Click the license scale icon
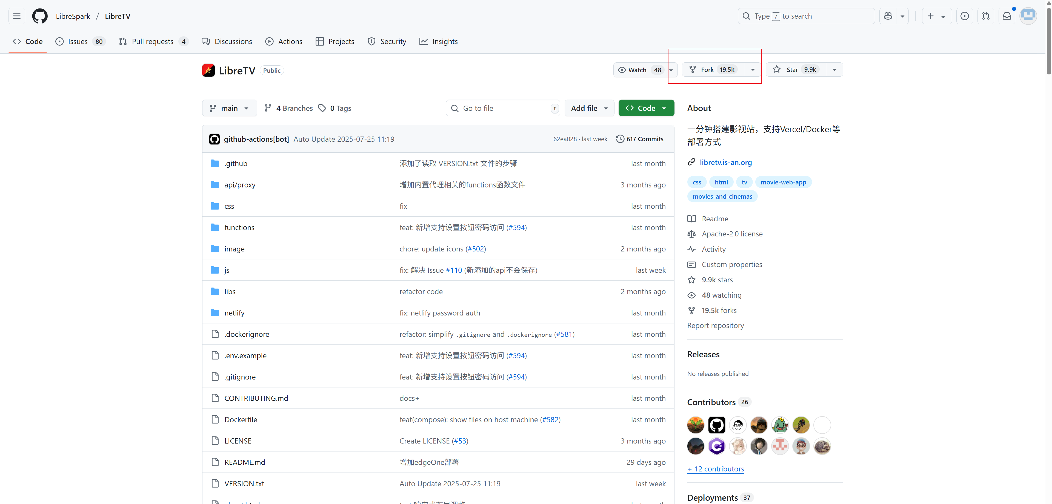The width and height of the screenshot is (1052, 504). pyautogui.click(x=691, y=234)
